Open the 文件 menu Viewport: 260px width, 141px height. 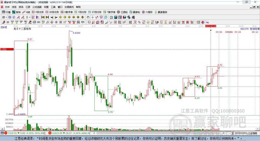(7, 7)
